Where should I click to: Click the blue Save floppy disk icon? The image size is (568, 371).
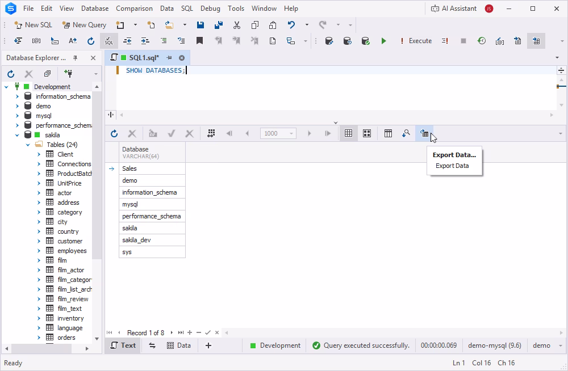tap(201, 25)
